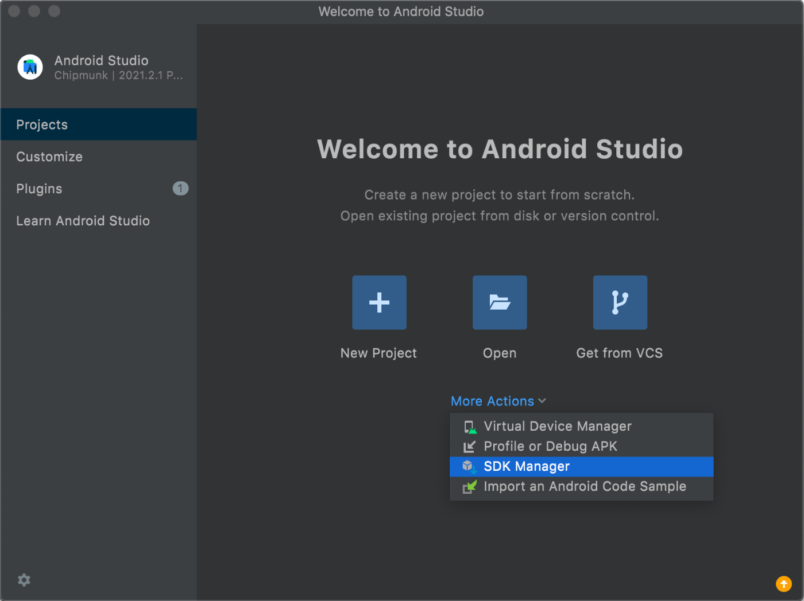Viewport: 804px width, 601px height.
Task: Open the Customize tab
Action: point(99,157)
